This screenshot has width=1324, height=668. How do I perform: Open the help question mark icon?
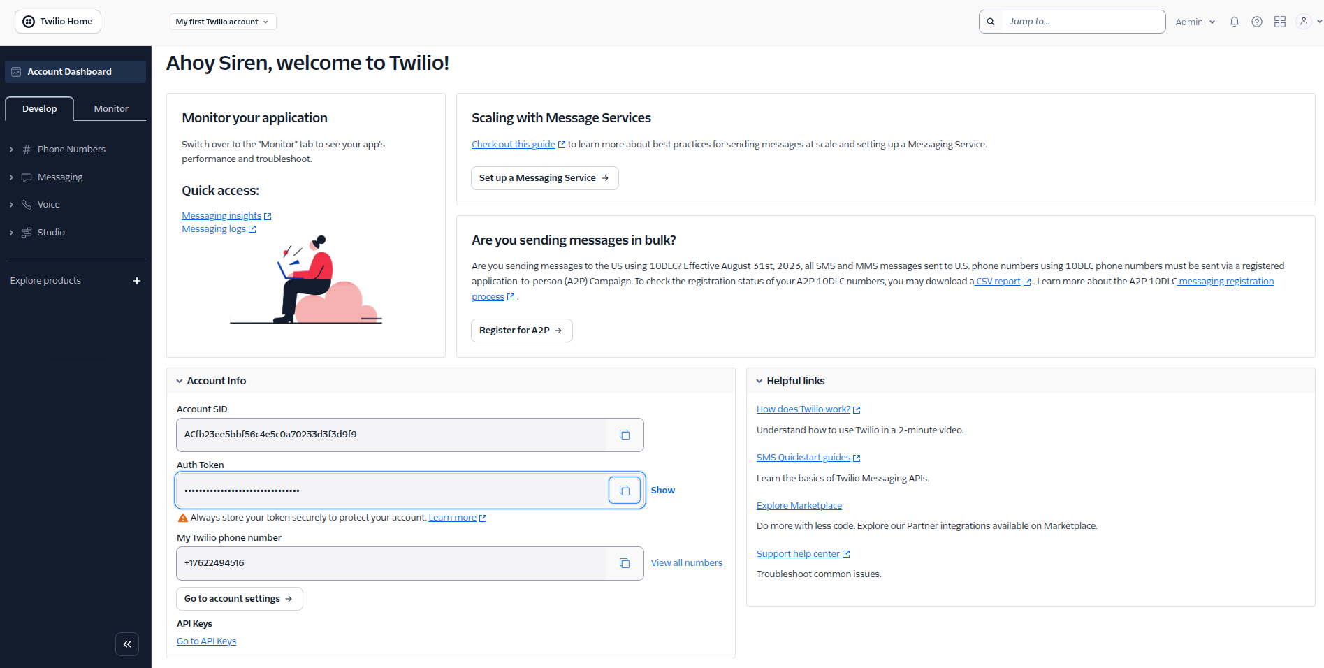(1256, 22)
